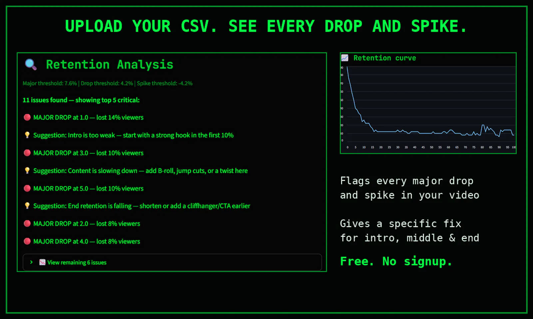Click the red circle beside MAJOR DROP at 2.0
This screenshot has height=319, width=533.
click(x=27, y=224)
